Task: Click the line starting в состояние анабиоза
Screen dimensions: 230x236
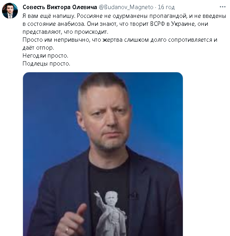Action: (x=115, y=24)
